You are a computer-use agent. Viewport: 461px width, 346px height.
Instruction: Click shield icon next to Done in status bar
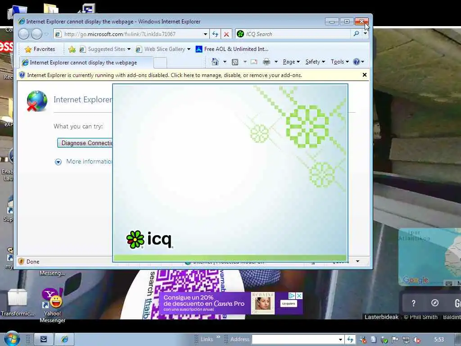pos(21,261)
